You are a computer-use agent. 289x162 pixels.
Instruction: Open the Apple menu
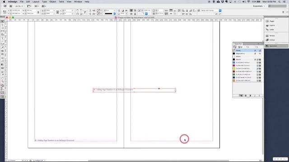point(4,2)
